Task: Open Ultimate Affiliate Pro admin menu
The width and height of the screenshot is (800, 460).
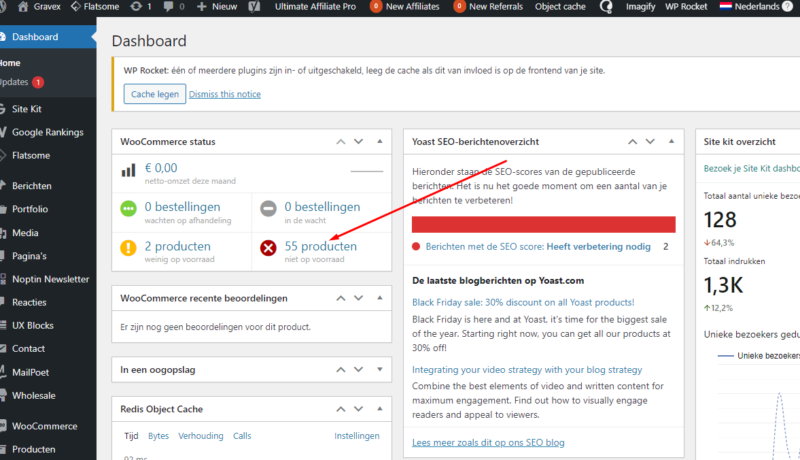Action: (x=315, y=7)
